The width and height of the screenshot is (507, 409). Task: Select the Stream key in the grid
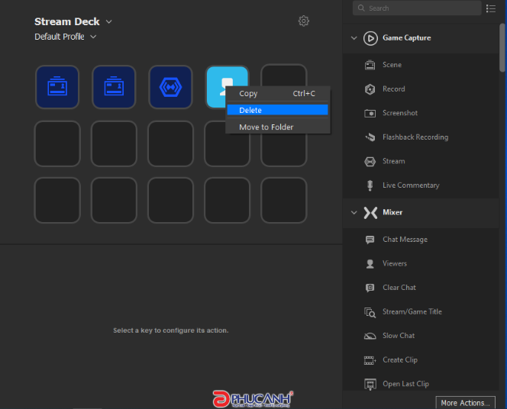coord(170,87)
